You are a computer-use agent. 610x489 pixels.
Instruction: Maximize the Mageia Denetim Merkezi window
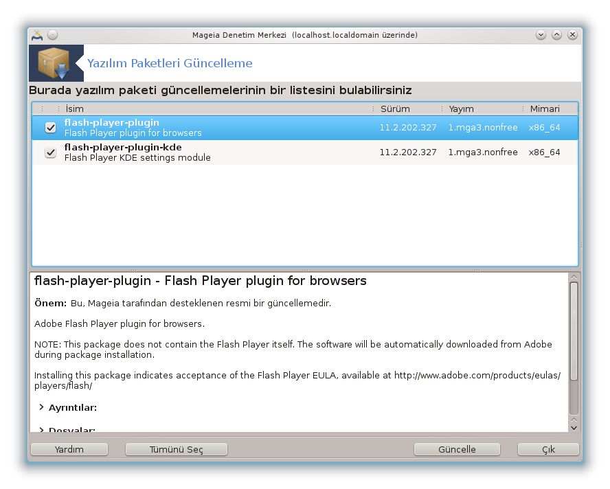pos(556,35)
